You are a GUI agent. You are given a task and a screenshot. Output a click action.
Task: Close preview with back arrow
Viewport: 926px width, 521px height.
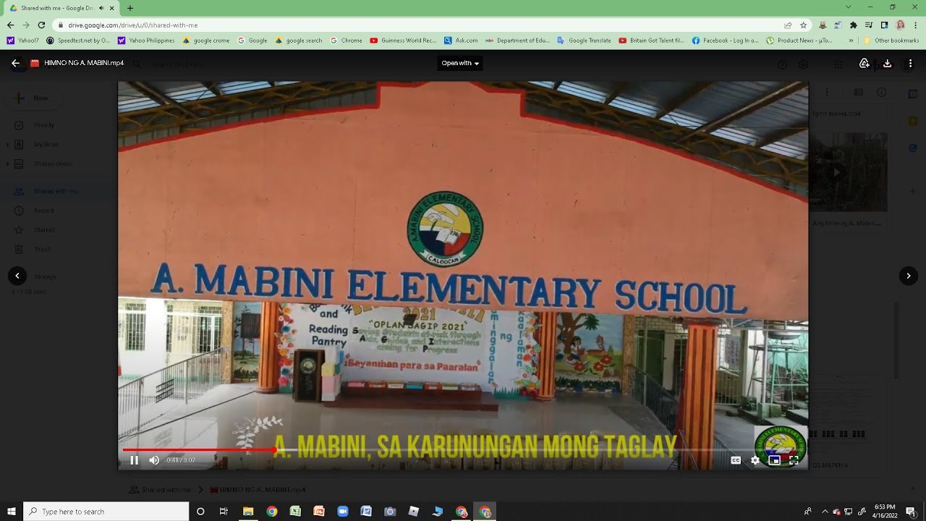[x=15, y=63]
